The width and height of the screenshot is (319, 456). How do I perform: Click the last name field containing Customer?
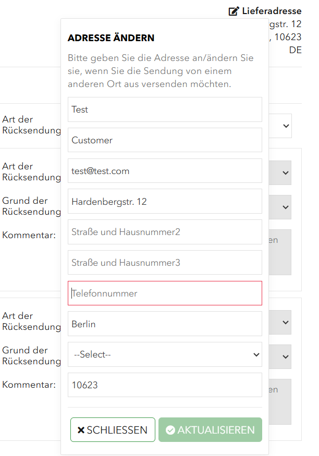pyautogui.click(x=165, y=140)
